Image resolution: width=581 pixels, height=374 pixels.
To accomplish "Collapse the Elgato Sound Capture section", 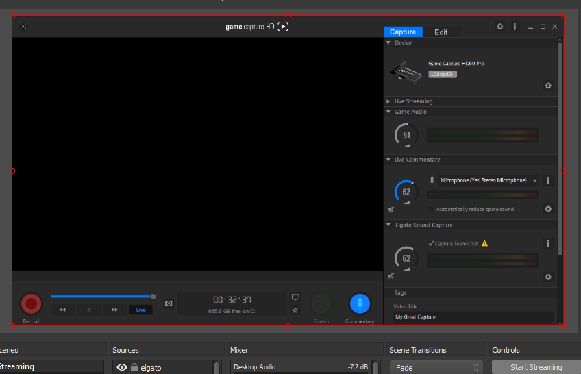I will pyautogui.click(x=388, y=225).
